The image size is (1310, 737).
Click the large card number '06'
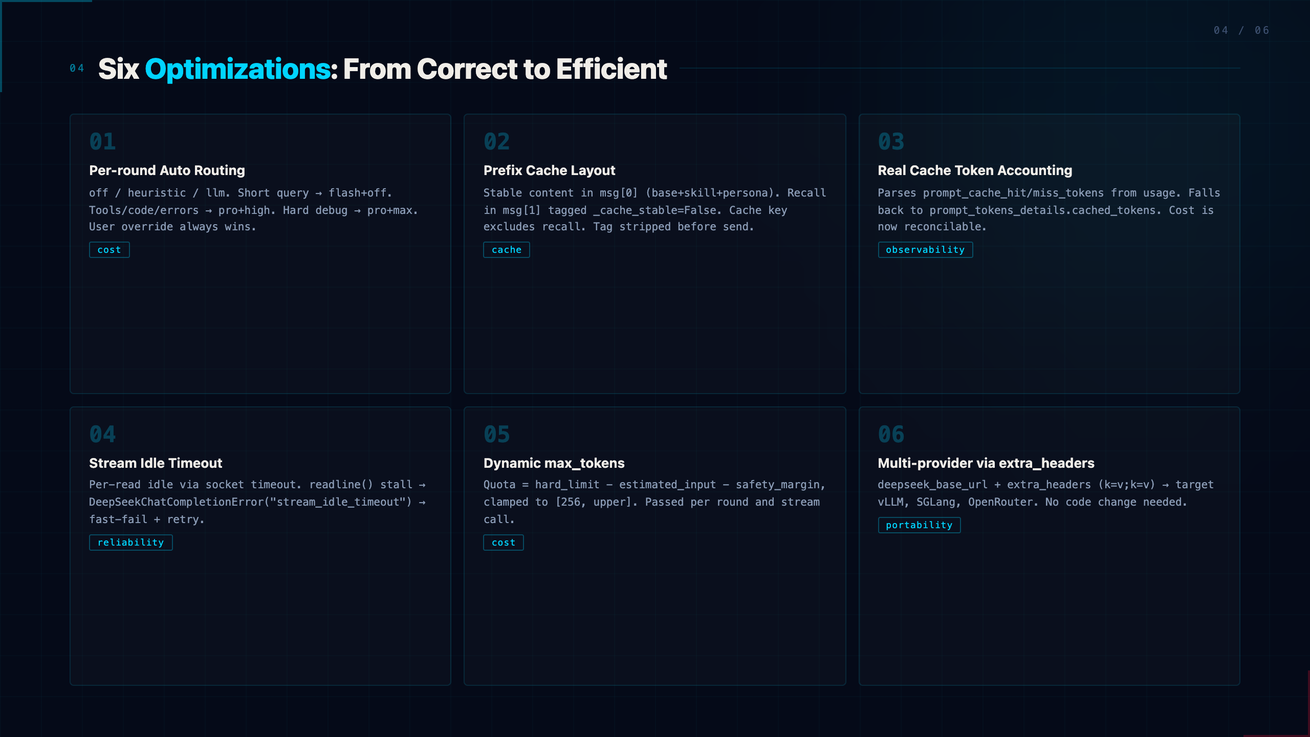tap(891, 434)
